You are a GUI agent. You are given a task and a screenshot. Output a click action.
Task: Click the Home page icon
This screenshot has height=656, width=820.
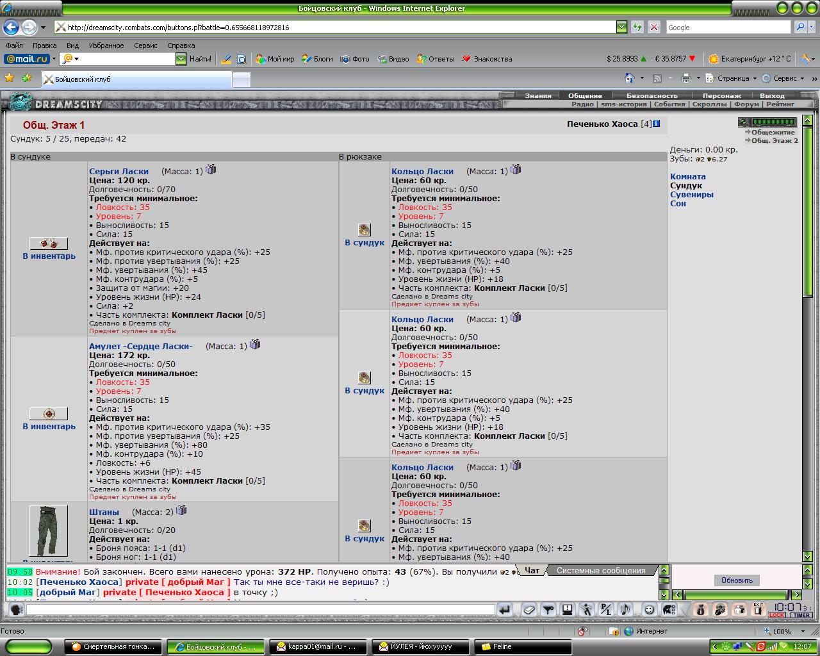pyautogui.click(x=630, y=78)
